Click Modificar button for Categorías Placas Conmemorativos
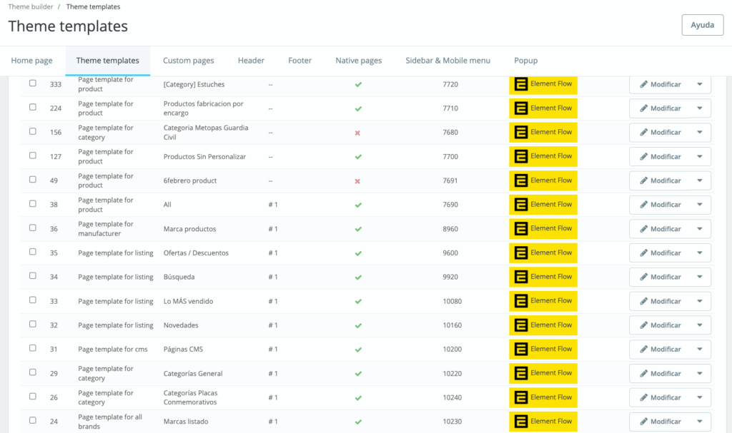 [660, 397]
